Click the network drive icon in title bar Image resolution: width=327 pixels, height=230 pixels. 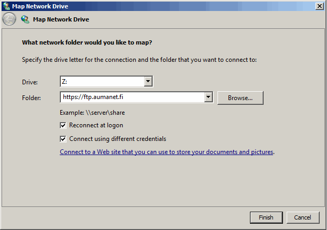6,6
